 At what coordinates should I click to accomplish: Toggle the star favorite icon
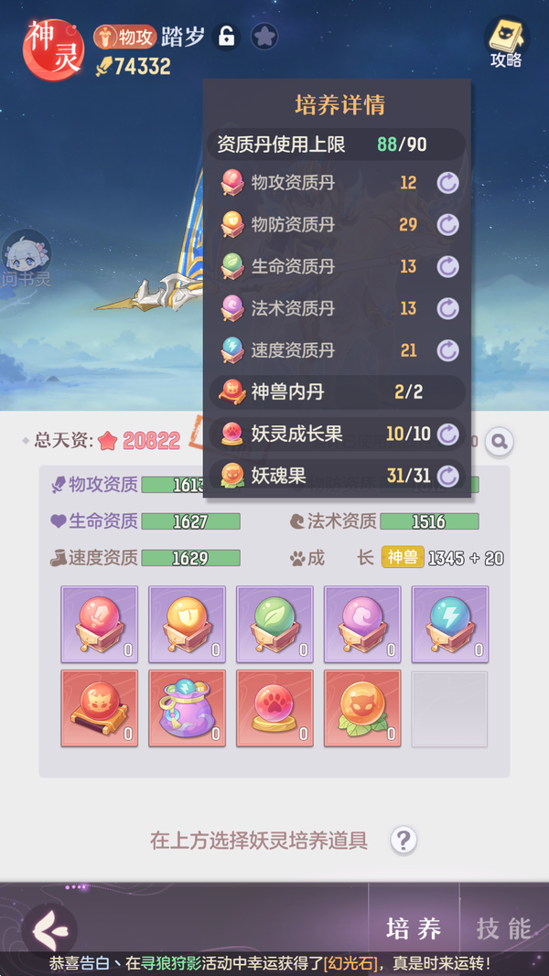264,38
